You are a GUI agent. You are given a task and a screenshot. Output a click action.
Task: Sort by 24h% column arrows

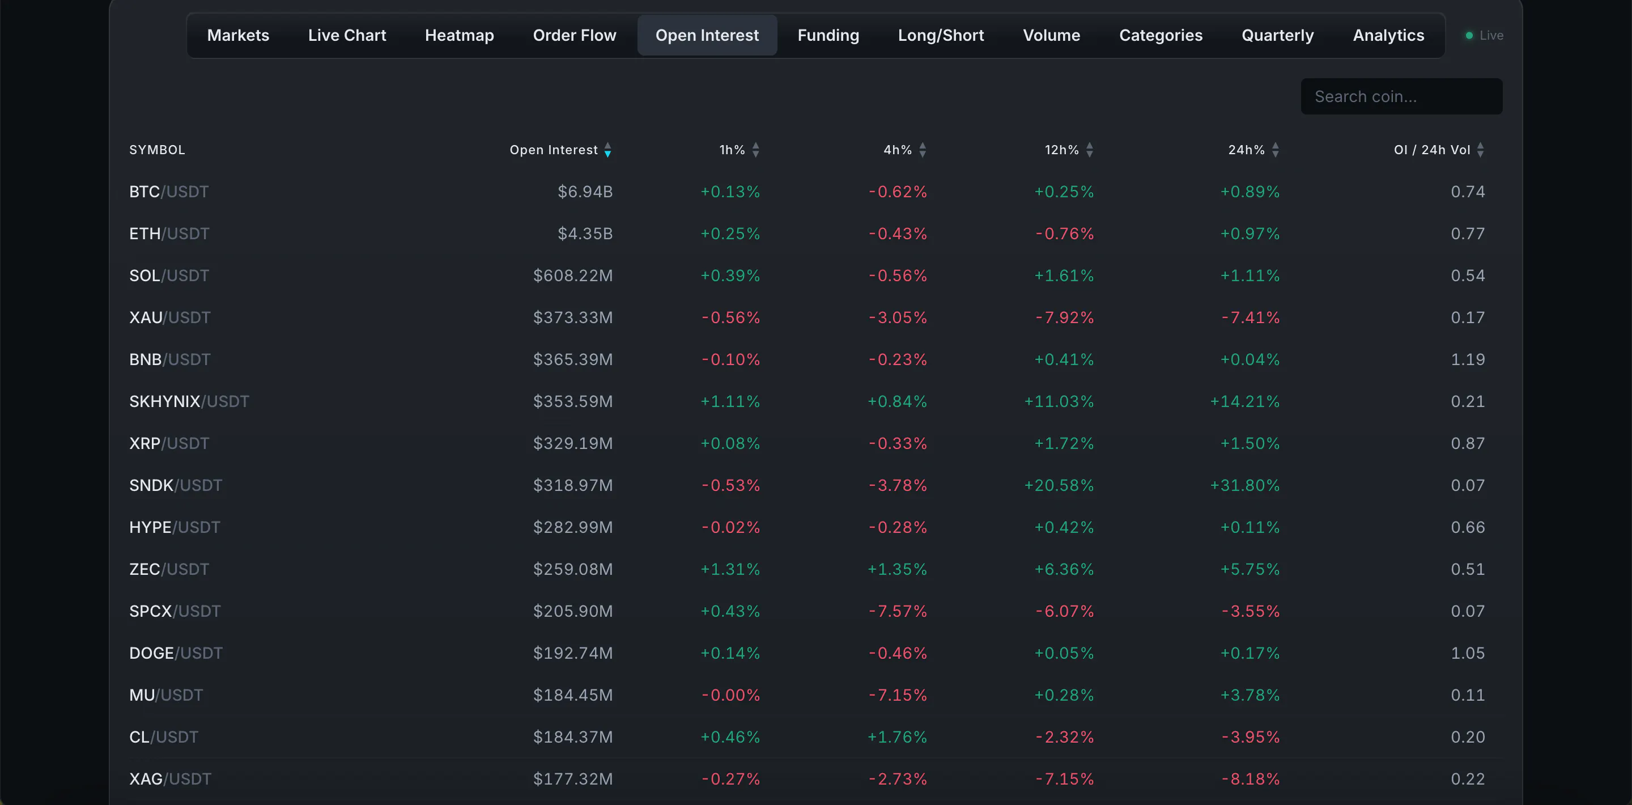(x=1276, y=150)
